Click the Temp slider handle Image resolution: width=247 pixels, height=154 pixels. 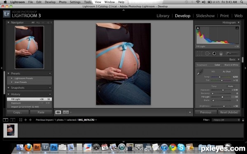[219, 77]
